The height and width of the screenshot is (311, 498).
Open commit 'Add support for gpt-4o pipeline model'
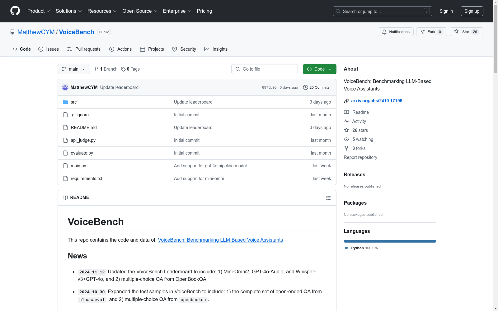[210, 166]
